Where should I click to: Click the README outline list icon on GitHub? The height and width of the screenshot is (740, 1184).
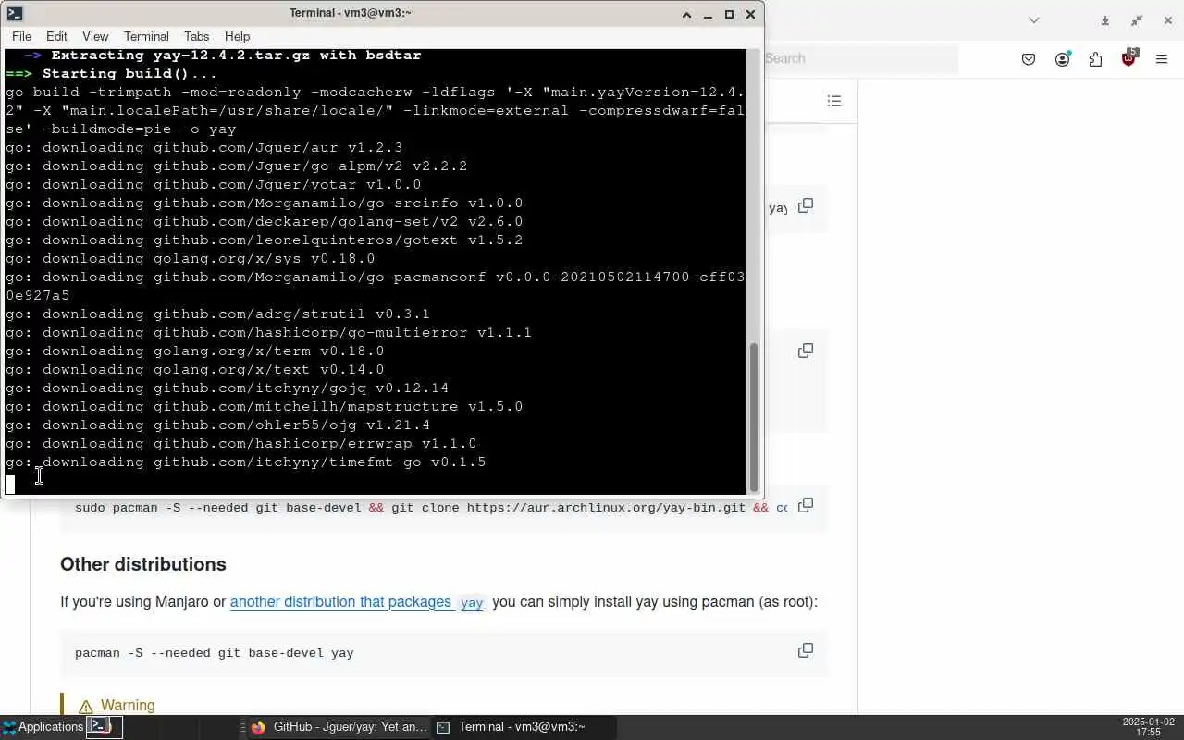coord(834,101)
